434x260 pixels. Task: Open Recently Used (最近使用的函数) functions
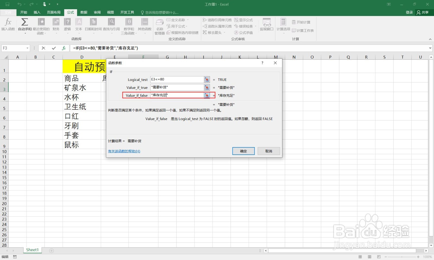click(x=41, y=26)
